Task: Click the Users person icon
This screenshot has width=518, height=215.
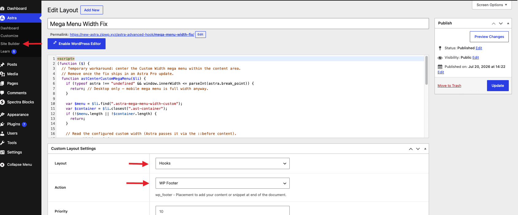Action: (x=2, y=133)
